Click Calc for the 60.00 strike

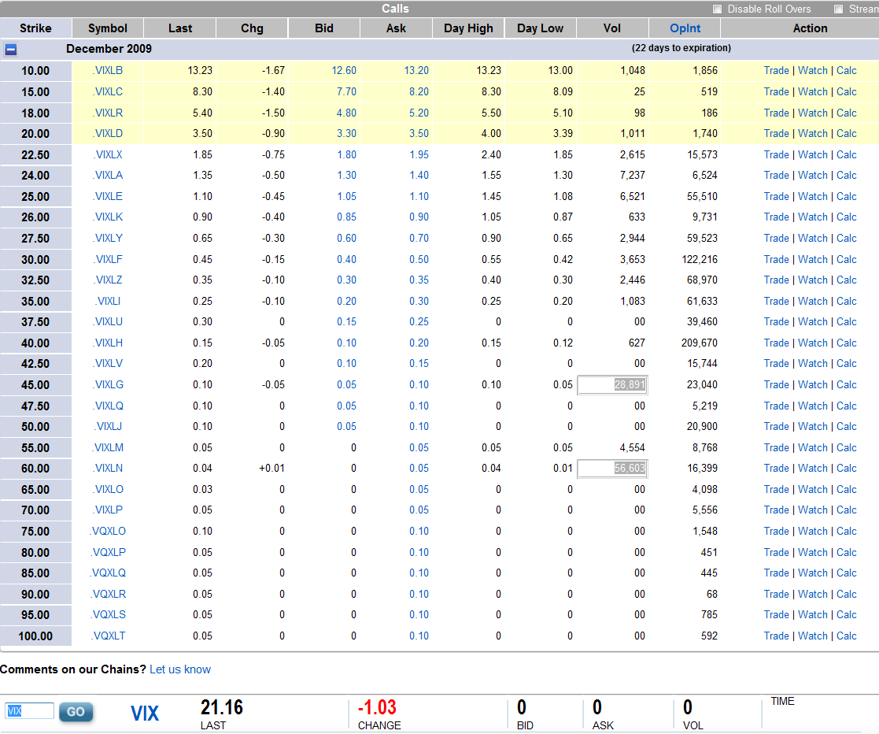[x=847, y=469]
